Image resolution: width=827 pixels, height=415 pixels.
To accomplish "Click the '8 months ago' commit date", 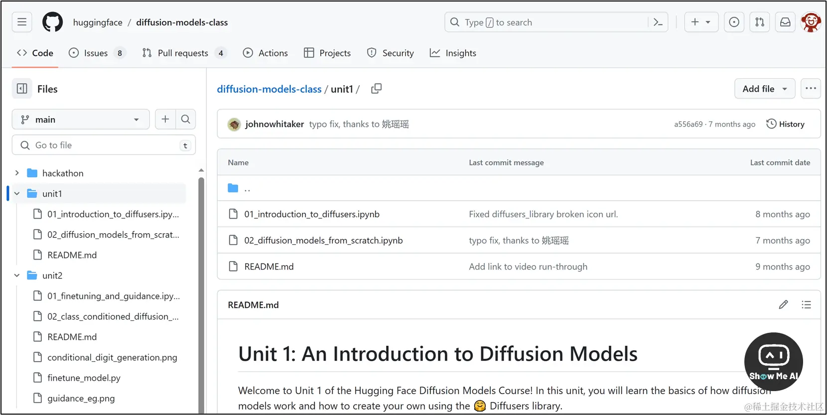I will coord(783,214).
